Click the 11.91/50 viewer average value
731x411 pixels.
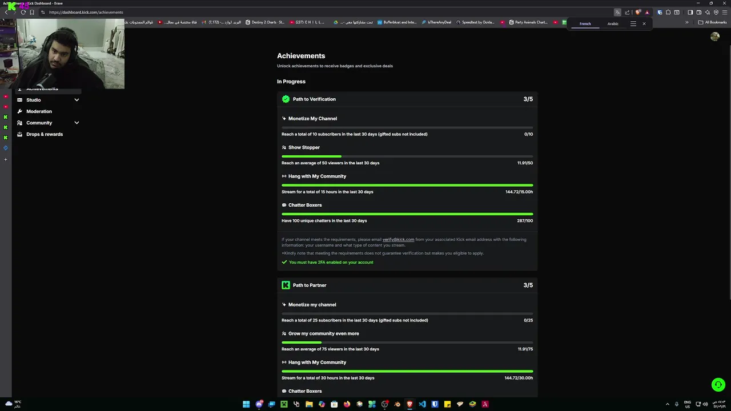(x=525, y=163)
